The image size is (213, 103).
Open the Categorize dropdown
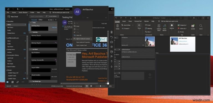182,25
